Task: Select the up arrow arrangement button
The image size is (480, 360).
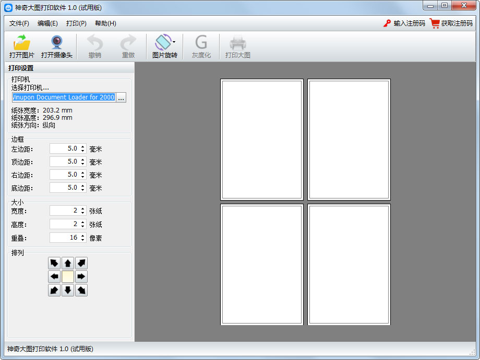Action: point(68,263)
